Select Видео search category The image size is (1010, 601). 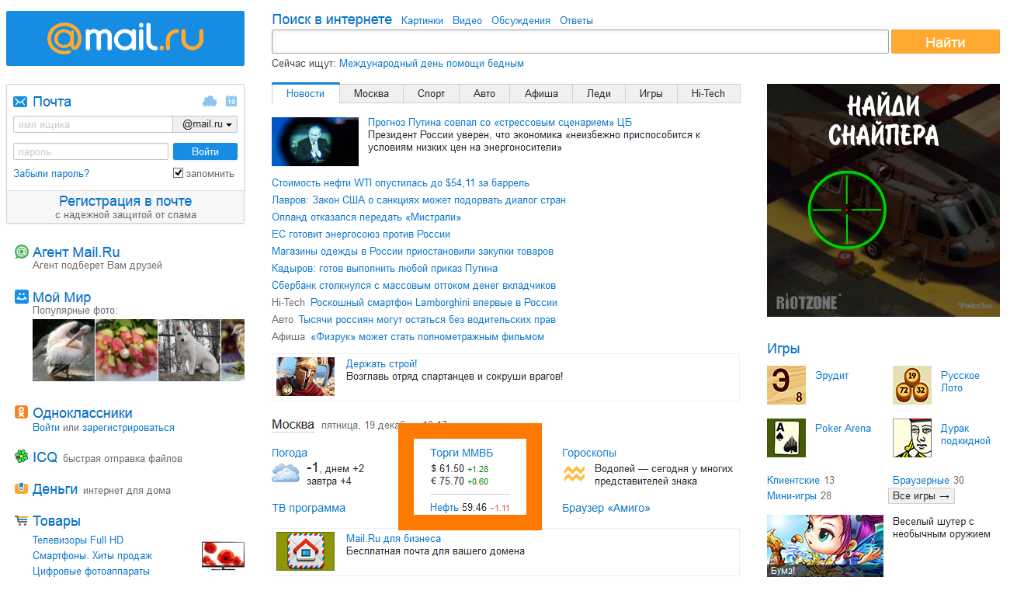click(x=467, y=21)
